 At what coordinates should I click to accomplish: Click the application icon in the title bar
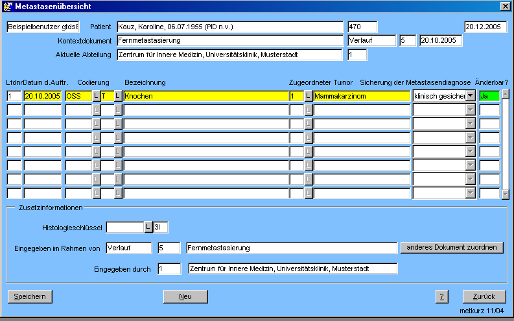(x=7, y=6)
